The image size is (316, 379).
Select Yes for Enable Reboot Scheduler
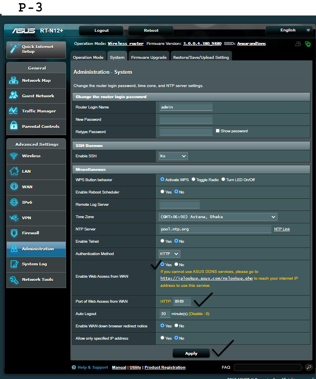pos(162,191)
